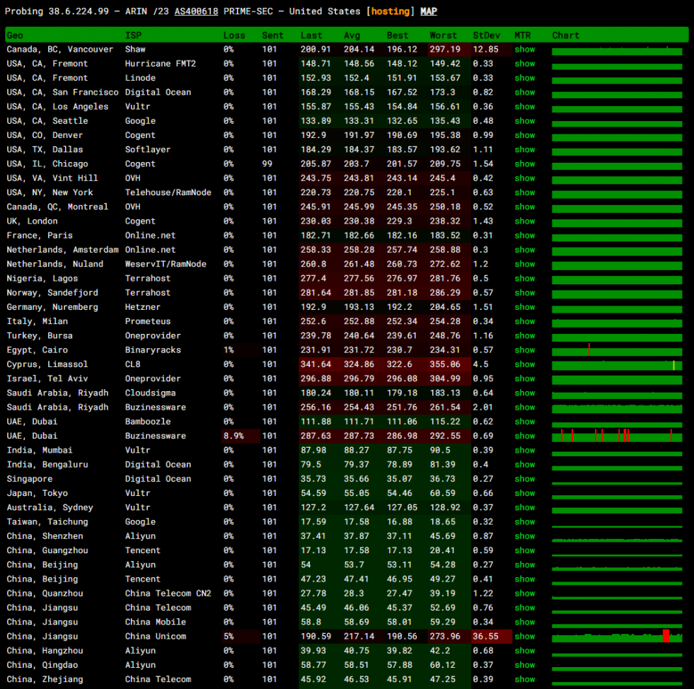Show MTR for Turkey, Bursa Oneprovider
This screenshot has width=694, height=689.
click(x=524, y=336)
